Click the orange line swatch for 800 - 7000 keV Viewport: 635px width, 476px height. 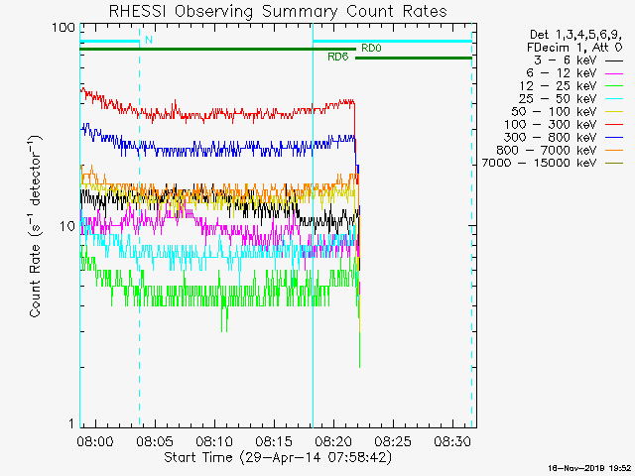(614, 151)
